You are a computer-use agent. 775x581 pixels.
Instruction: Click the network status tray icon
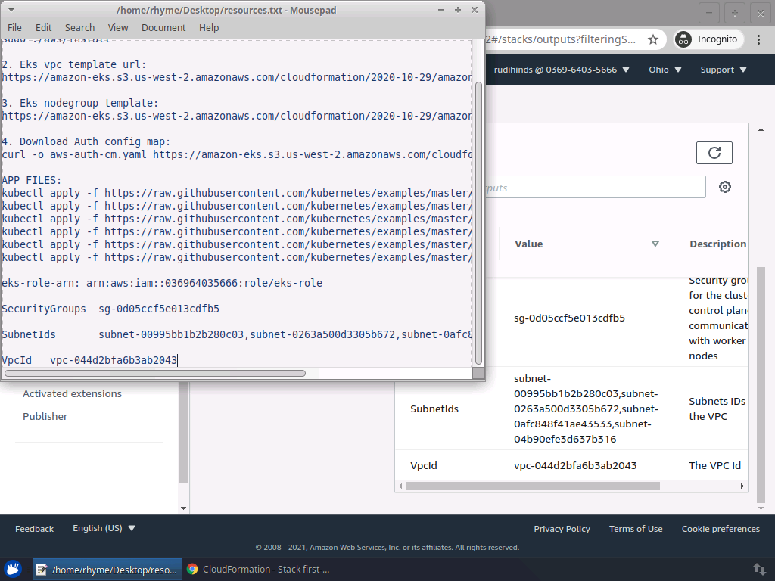click(759, 569)
